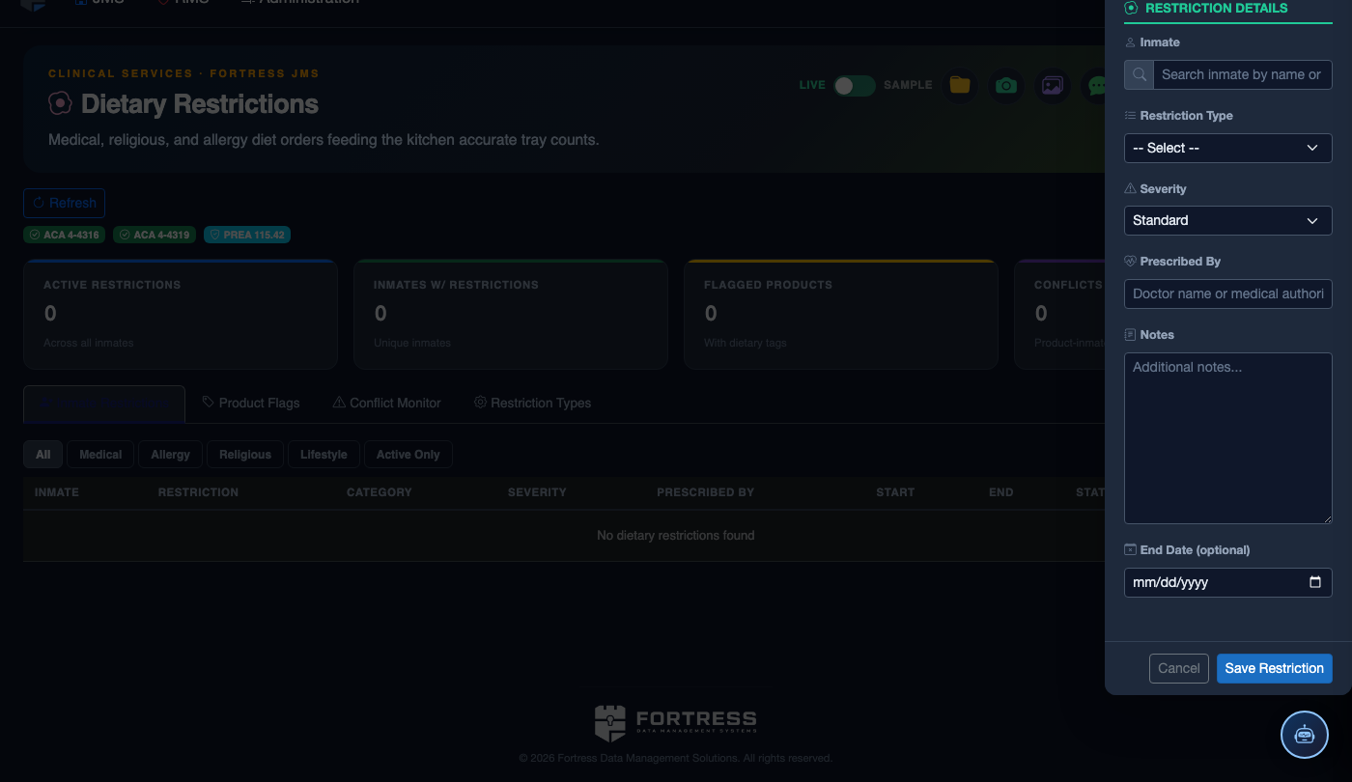The width and height of the screenshot is (1352, 782).
Task: Enable the Active Only filter
Action: 408,455
